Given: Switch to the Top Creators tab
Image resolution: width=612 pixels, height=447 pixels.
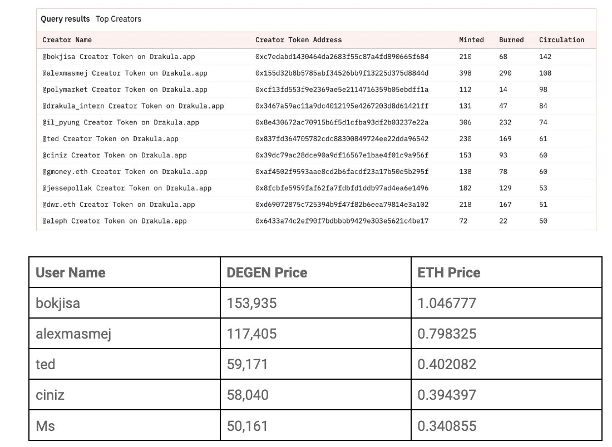Looking at the screenshot, I should [119, 19].
